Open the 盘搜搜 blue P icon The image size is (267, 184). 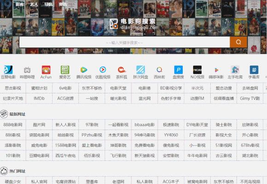(178, 70)
